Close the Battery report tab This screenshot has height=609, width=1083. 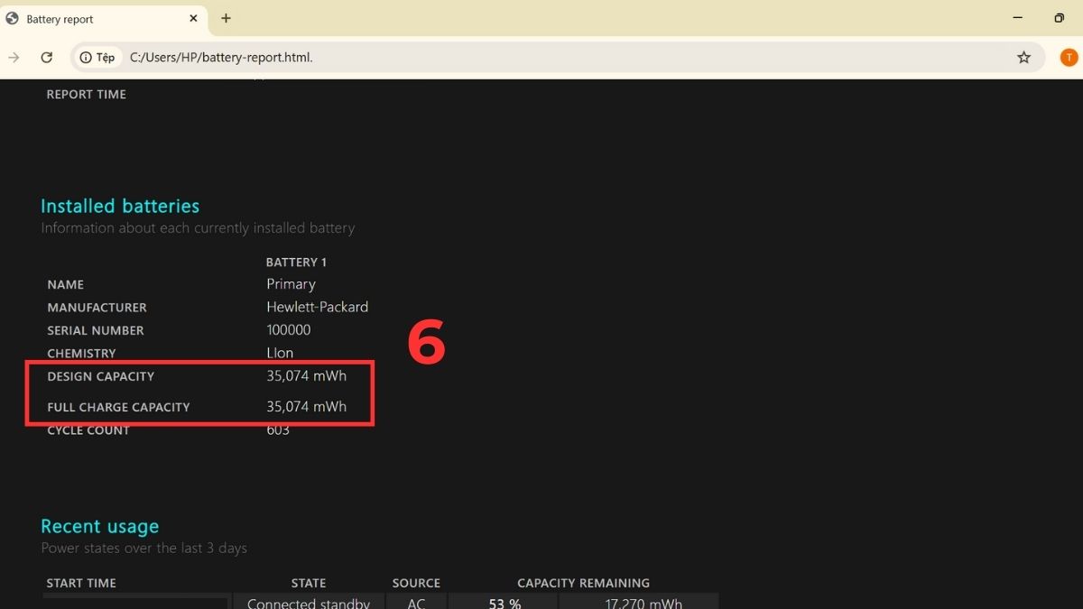(193, 18)
